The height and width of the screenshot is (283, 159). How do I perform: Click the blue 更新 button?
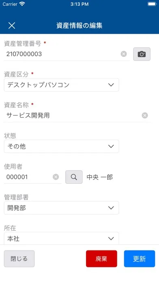click(x=140, y=259)
